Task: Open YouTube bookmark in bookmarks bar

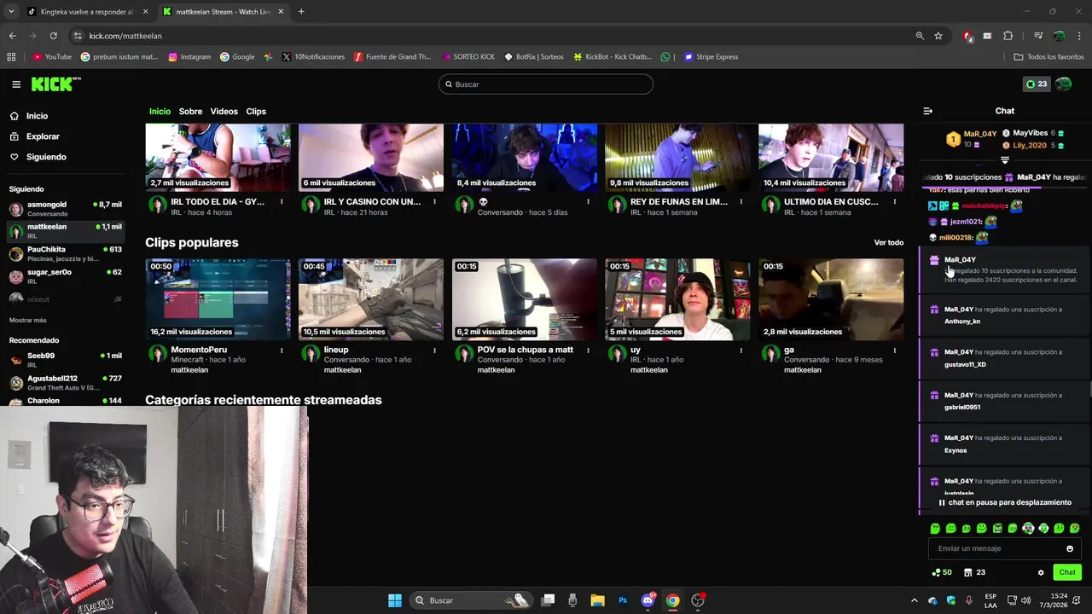Action: pyautogui.click(x=52, y=57)
